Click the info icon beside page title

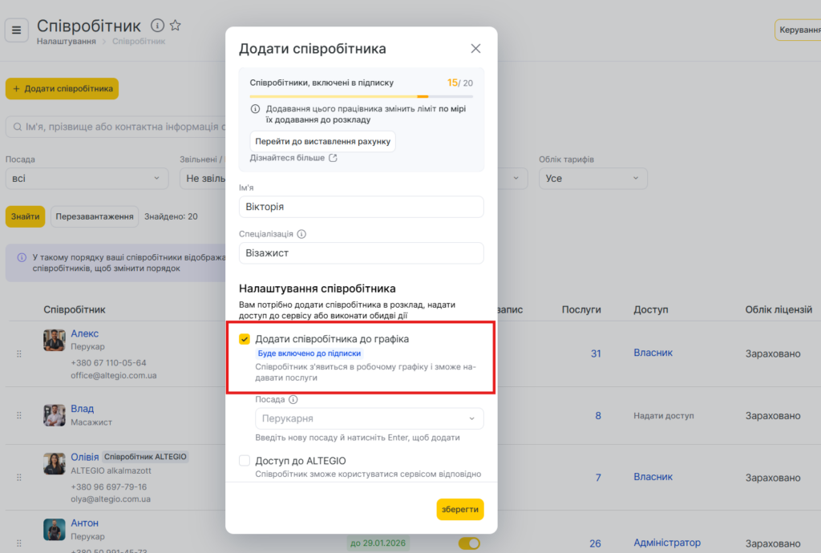click(158, 26)
